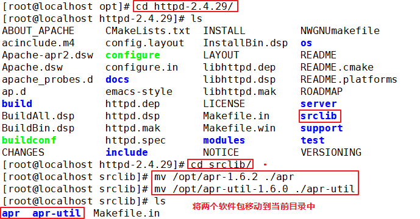The height and width of the screenshot is (219, 420).
Task: Click the blue os directory name
Action: click(306, 43)
